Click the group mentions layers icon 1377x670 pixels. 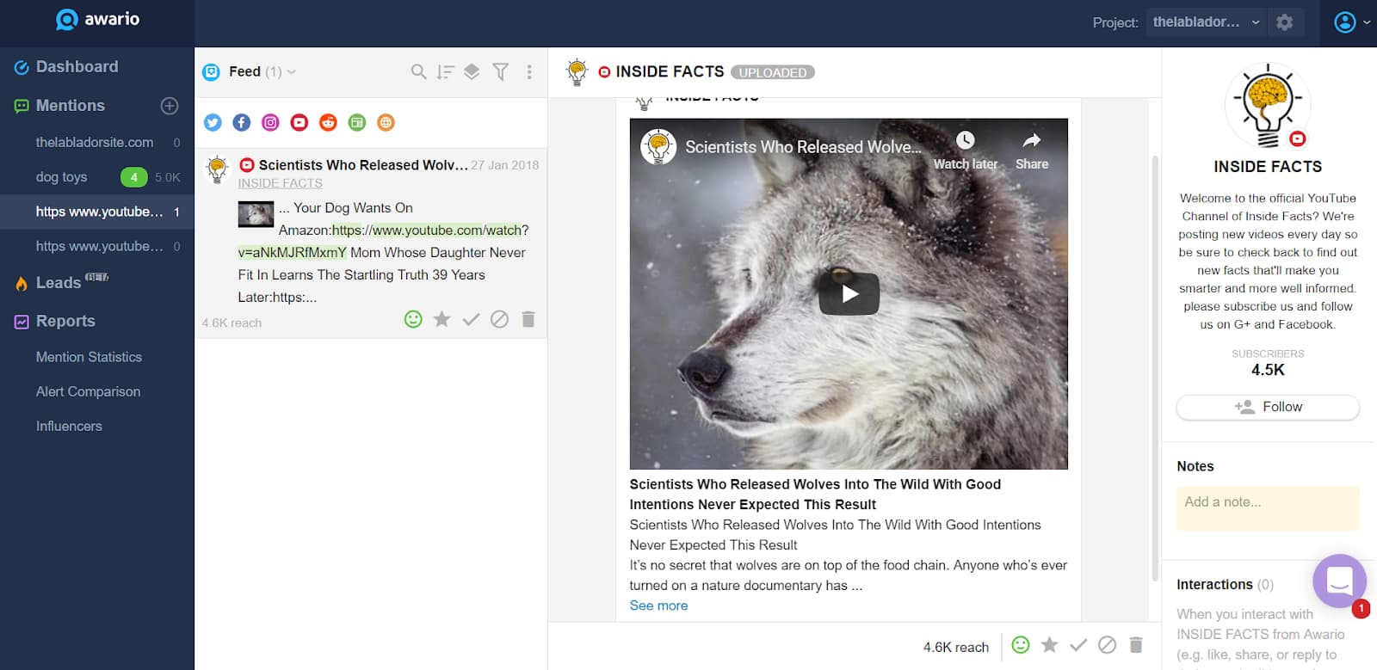coord(472,72)
